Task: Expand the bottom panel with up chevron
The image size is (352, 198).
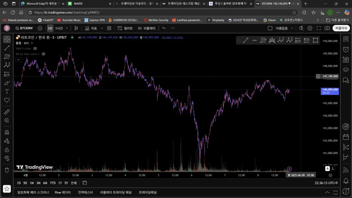Action: coord(327,192)
